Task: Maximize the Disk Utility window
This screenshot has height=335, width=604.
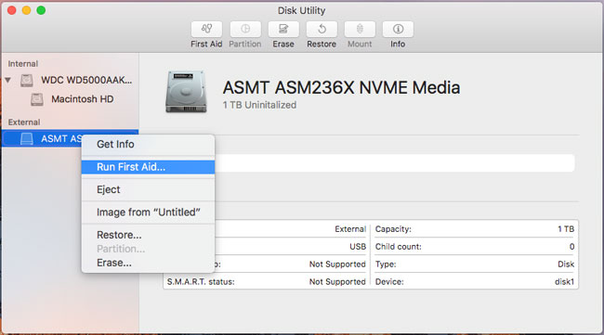Action: pyautogui.click(x=41, y=10)
